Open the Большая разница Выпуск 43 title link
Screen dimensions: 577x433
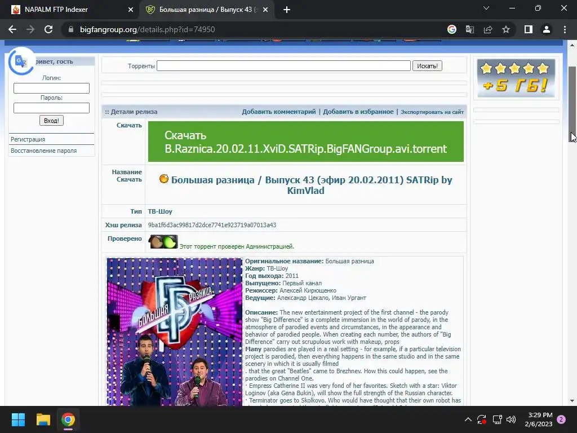pos(311,185)
